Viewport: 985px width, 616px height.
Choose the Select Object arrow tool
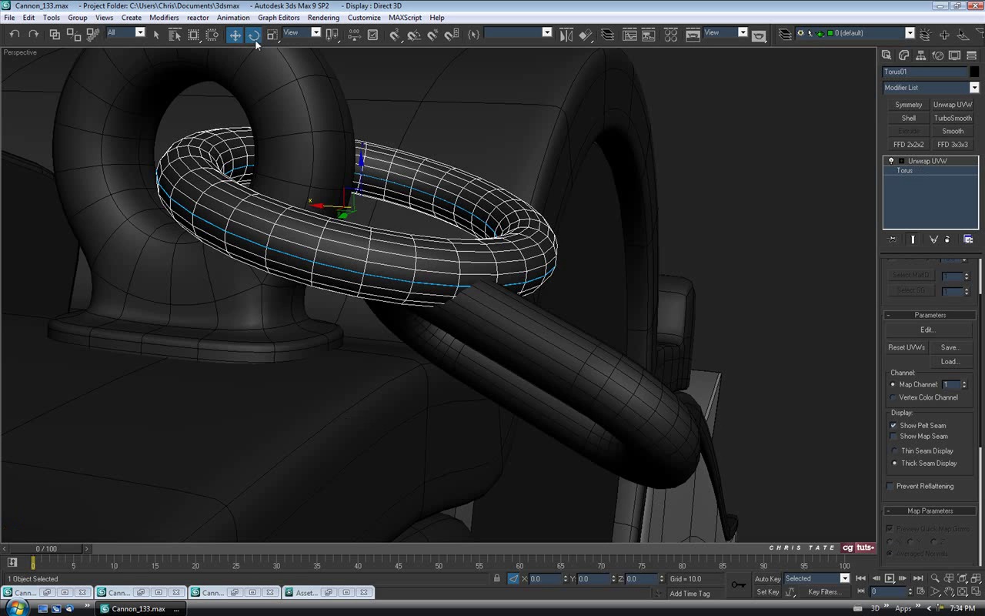click(x=156, y=34)
